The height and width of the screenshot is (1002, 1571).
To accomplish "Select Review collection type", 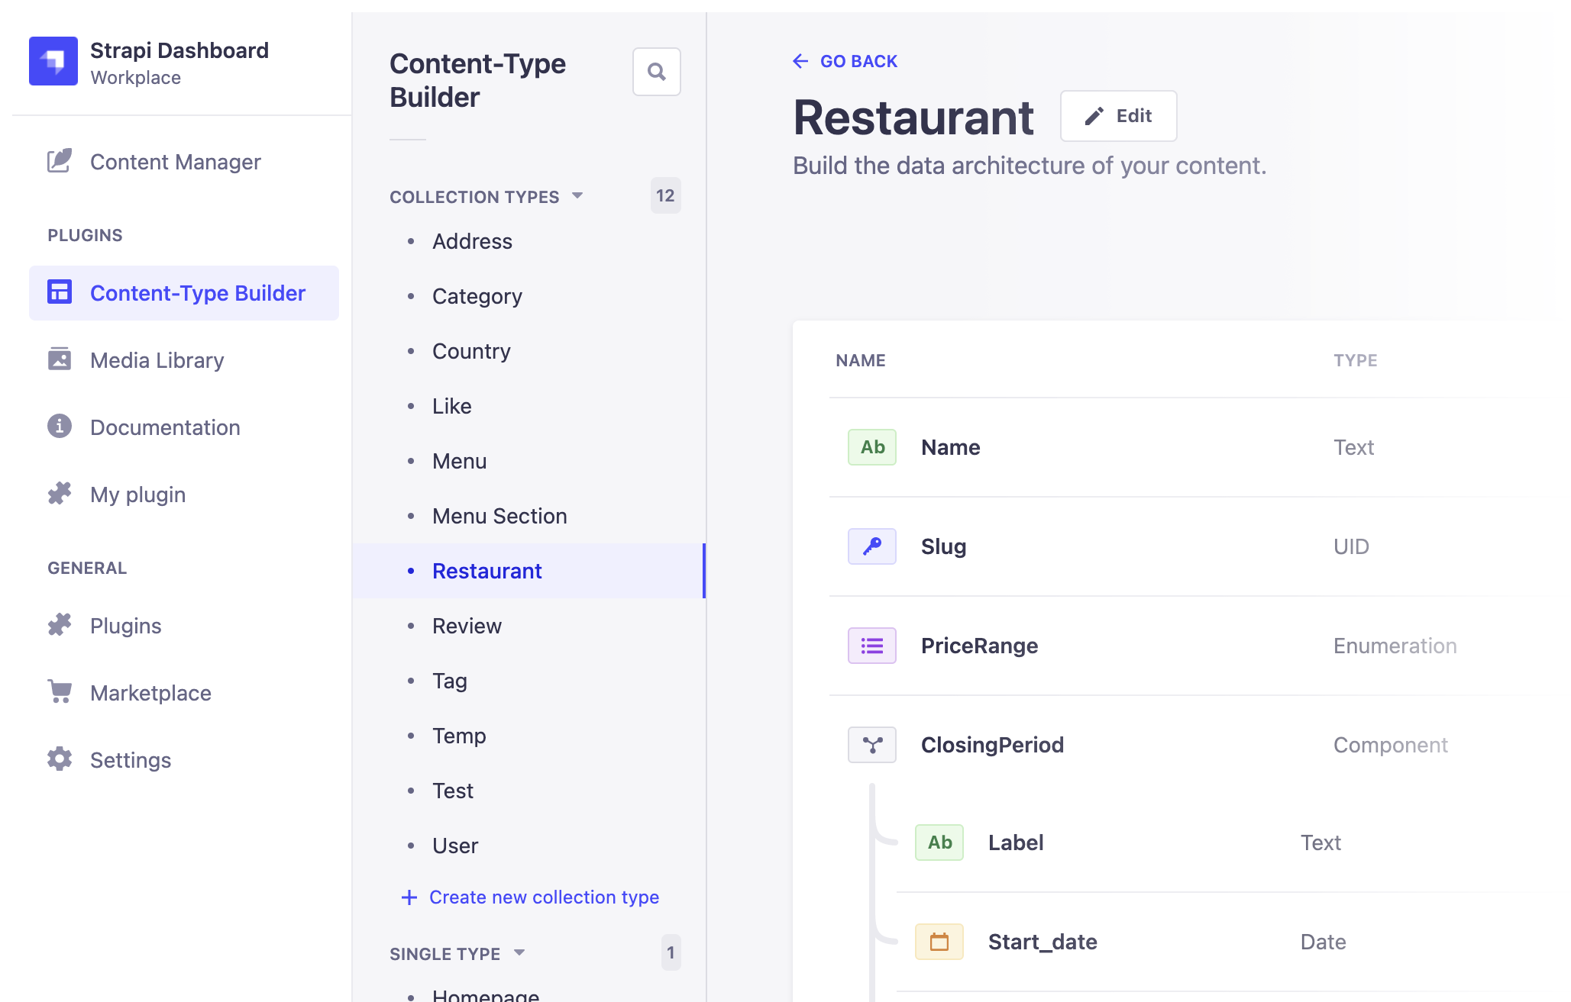I will tap(529, 626).
